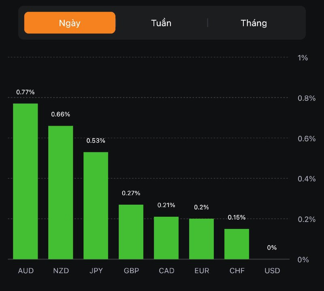This screenshot has height=291, width=324.
Task: Switch to the Tuần tab
Action: 161,23
